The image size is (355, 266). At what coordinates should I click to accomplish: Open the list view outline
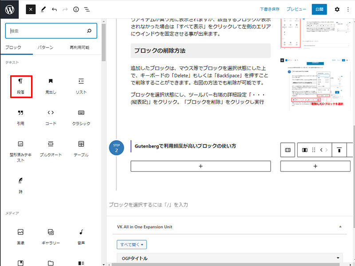coord(87,9)
